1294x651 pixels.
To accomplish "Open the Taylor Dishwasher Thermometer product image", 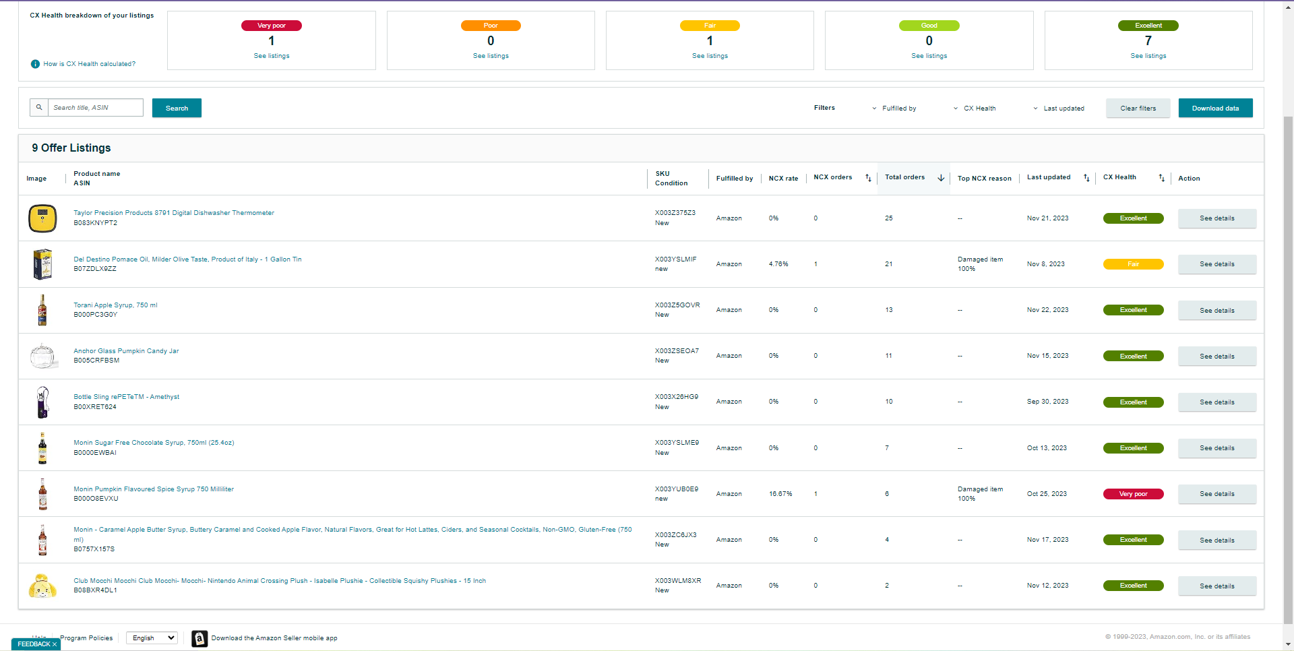I will pyautogui.click(x=42, y=218).
